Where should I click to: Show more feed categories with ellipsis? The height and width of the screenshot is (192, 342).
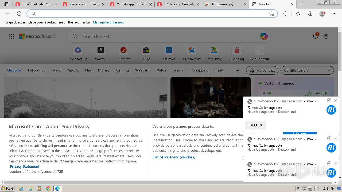238,70
